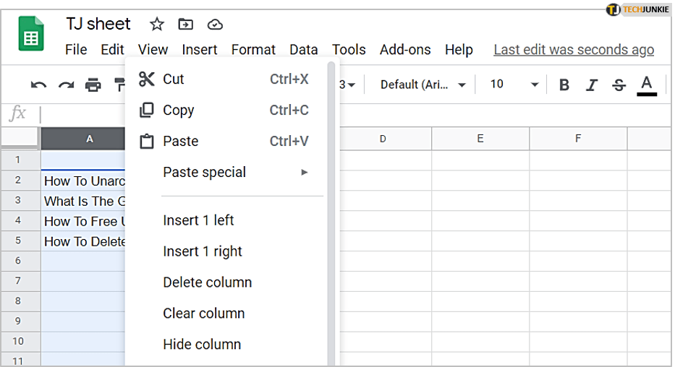Open Google Sheets home logo
Screen dimensions: 675x367
tap(31, 34)
